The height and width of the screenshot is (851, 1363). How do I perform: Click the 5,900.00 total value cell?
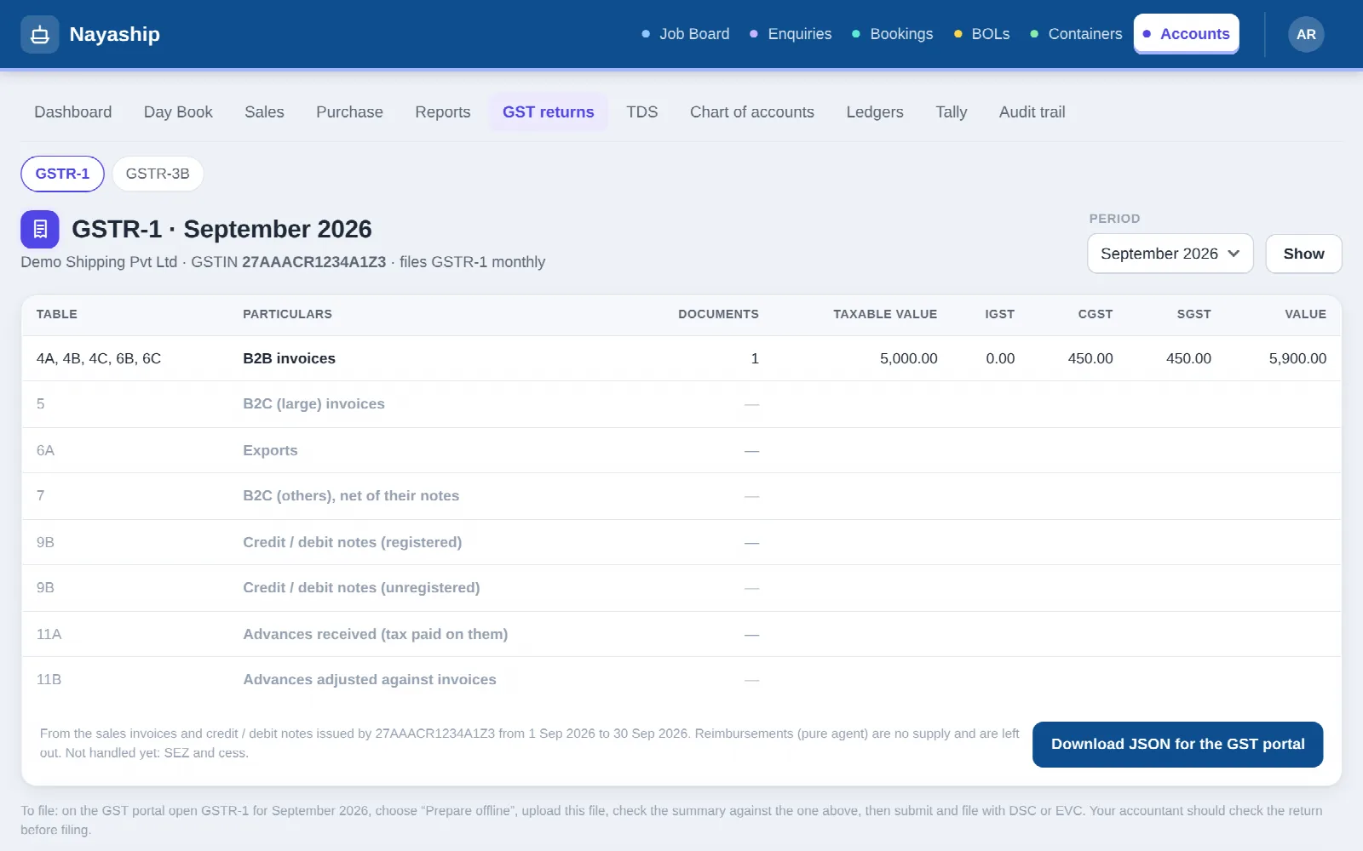(x=1297, y=358)
